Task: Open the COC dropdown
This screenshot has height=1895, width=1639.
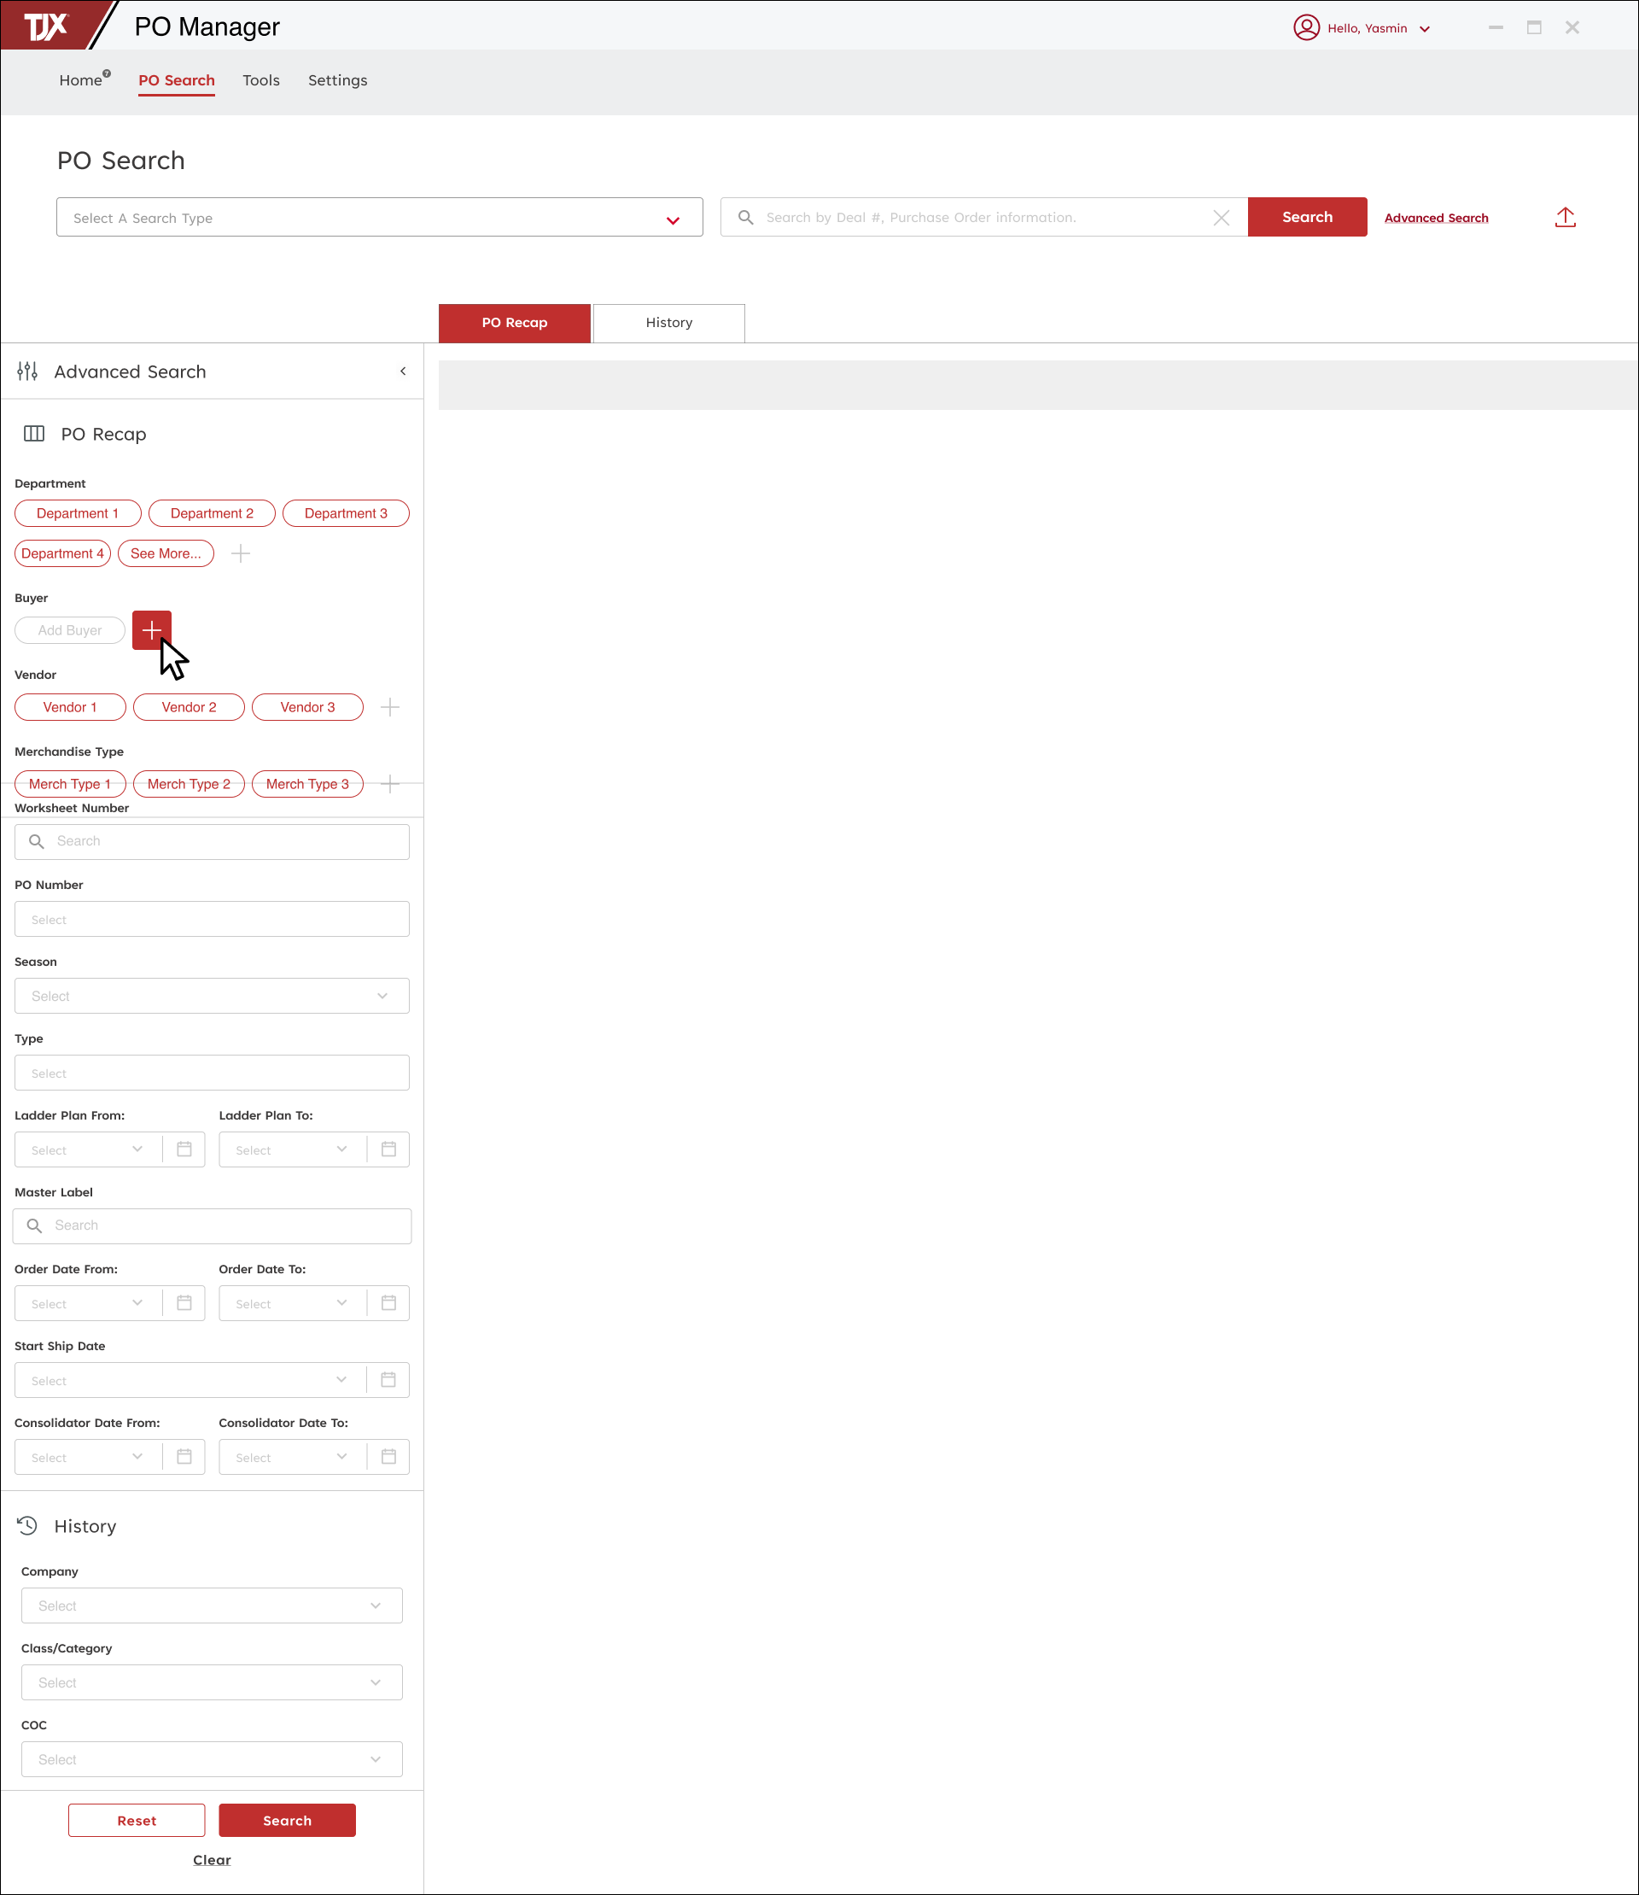Action: pos(213,1759)
